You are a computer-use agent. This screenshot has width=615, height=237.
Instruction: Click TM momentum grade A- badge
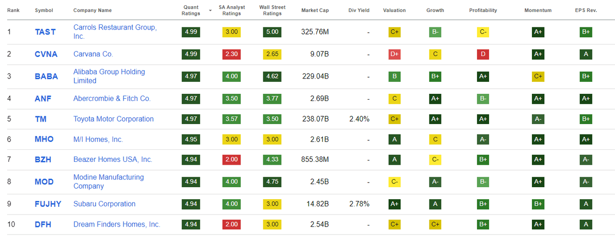(538, 119)
